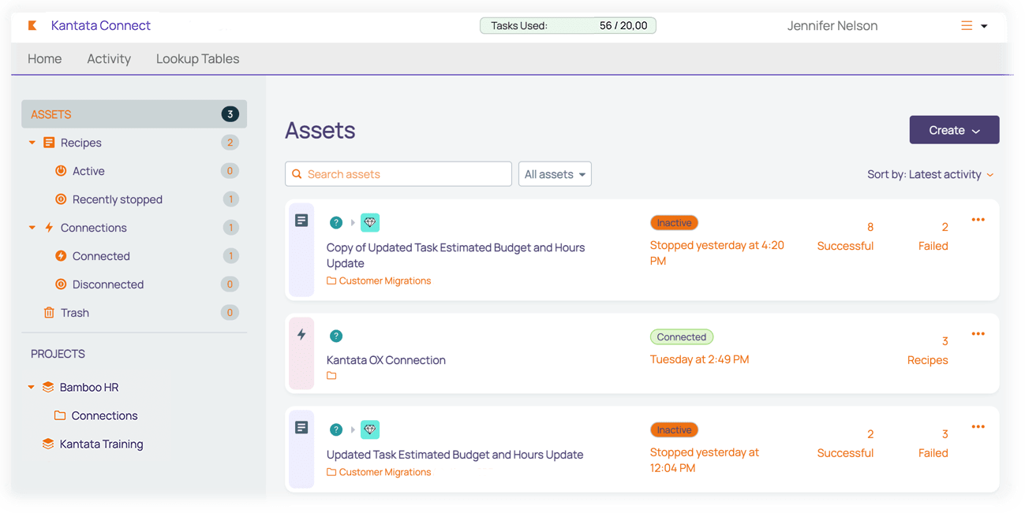Open the All assets filter dropdown
This screenshot has height=513, width=1025.
click(x=555, y=174)
